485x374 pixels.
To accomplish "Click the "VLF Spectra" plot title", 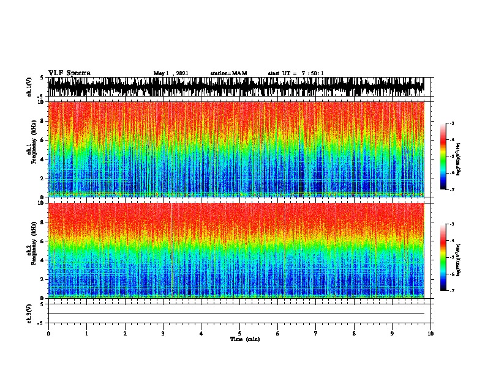I will tap(69, 73).
